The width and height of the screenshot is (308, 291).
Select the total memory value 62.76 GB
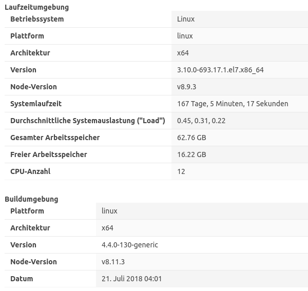point(191,138)
